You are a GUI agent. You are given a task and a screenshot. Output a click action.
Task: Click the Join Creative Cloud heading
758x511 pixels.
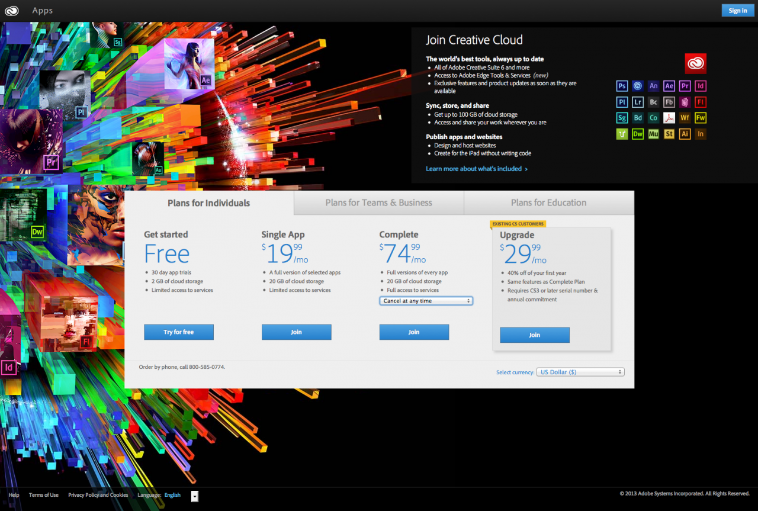click(474, 40)
